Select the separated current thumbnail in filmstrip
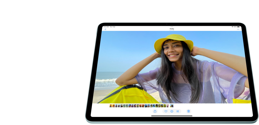Viewport: 259px width, 125px height. point(172,106)
